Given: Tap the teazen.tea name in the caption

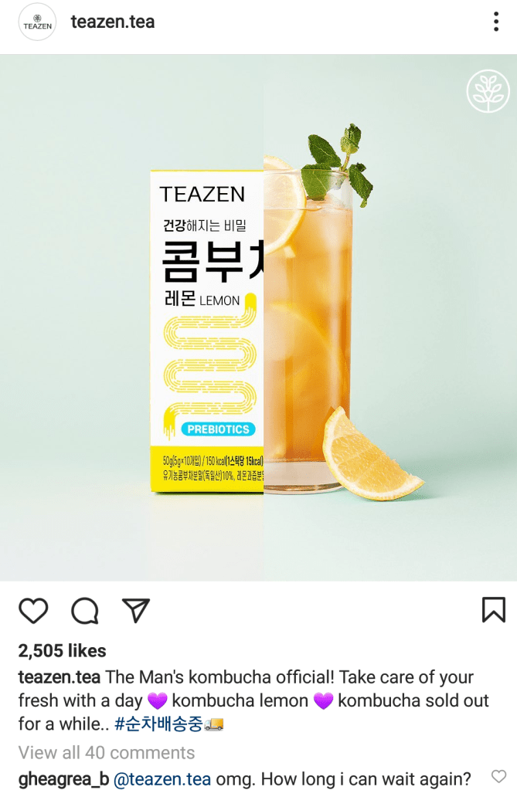Looking at the screenshot, I should (x=59, y=677).
